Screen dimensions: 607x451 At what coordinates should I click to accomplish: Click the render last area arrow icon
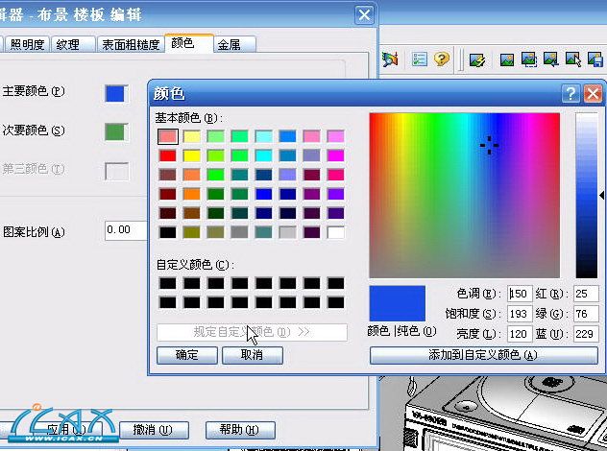[x=551, y=59]
